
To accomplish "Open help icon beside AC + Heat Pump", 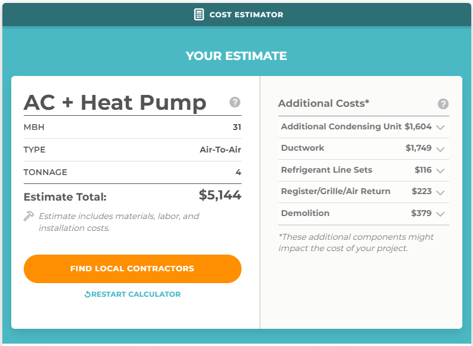I will click(234, 102).
